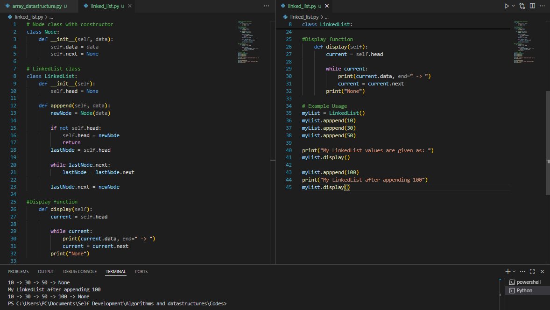Viewport: 550px width, 310px height.
Task: Click '# Node class with constructor' comment
Action: [70, 25]
